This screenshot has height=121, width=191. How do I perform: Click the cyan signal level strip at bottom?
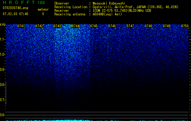coord(97,120)
